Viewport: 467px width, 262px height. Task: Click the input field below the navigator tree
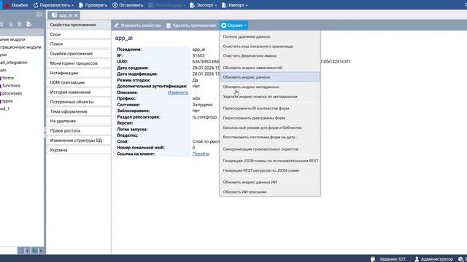[x=8, y=250]
